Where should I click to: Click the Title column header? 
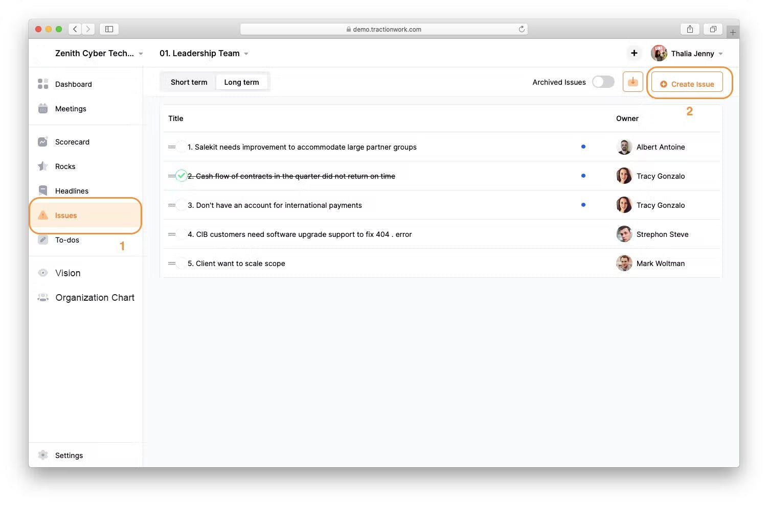click(176, 118)
